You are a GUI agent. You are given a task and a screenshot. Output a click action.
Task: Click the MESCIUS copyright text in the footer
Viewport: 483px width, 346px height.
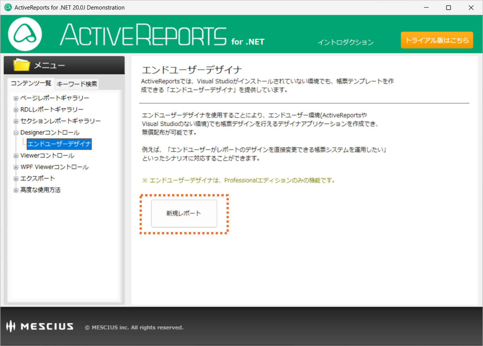(x=134, y=327)
